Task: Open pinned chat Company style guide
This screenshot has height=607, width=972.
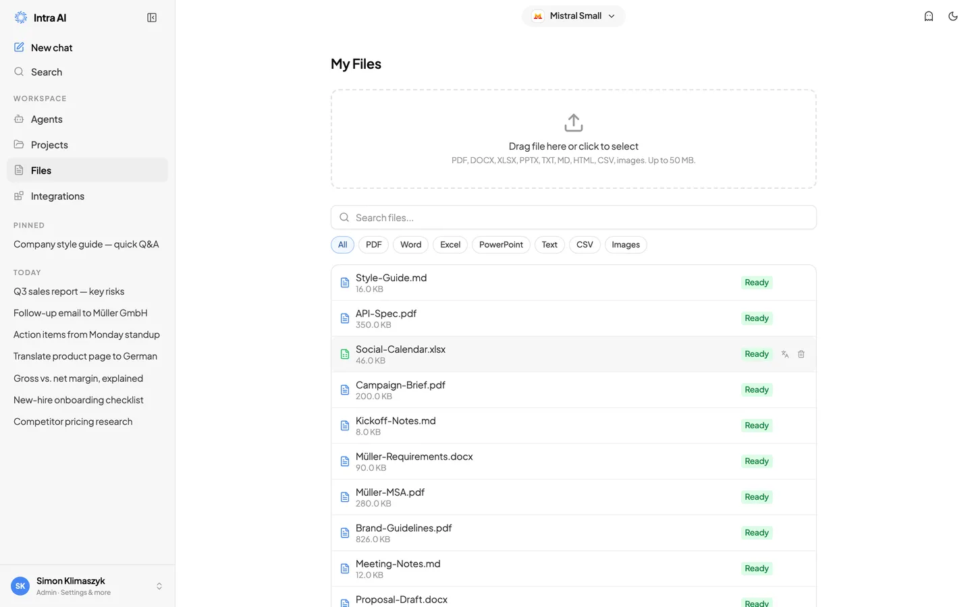Action: [x=86, y=244]
